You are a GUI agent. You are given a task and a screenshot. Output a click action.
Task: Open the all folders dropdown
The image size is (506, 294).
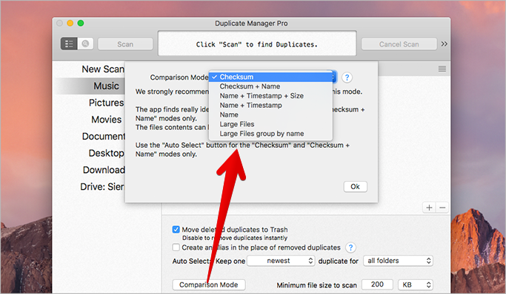click(398, 261)
